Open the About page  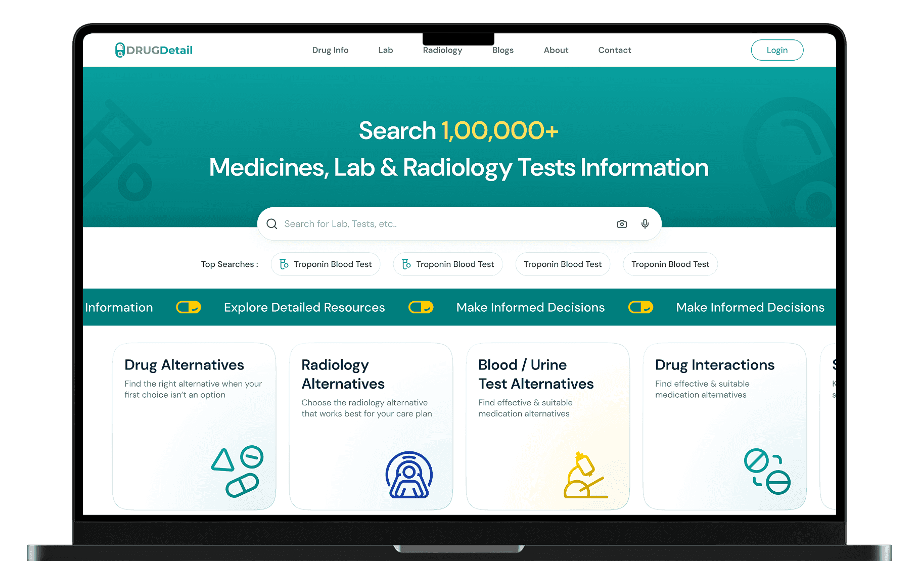click(556, 50)
